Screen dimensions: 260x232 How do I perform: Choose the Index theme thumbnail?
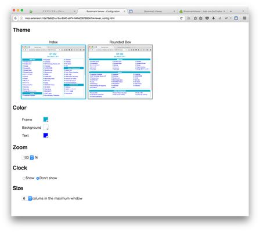pos(53,72)
